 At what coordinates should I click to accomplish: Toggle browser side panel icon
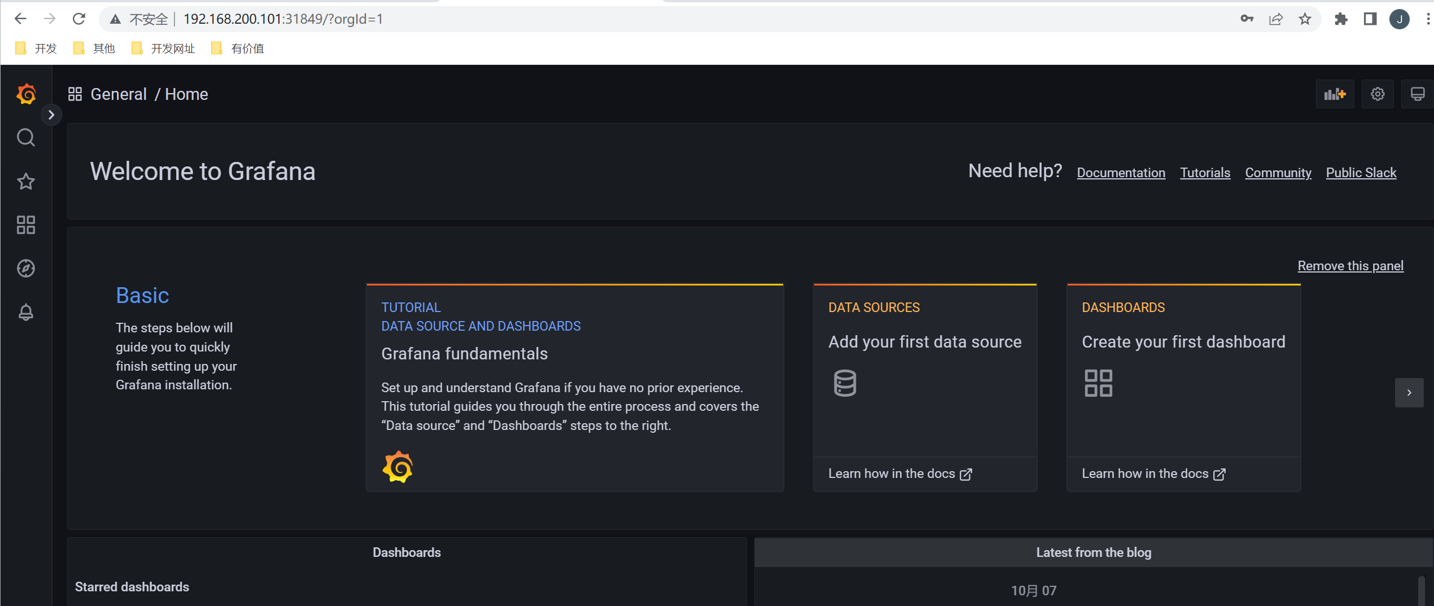click(x=1370, y=19)
